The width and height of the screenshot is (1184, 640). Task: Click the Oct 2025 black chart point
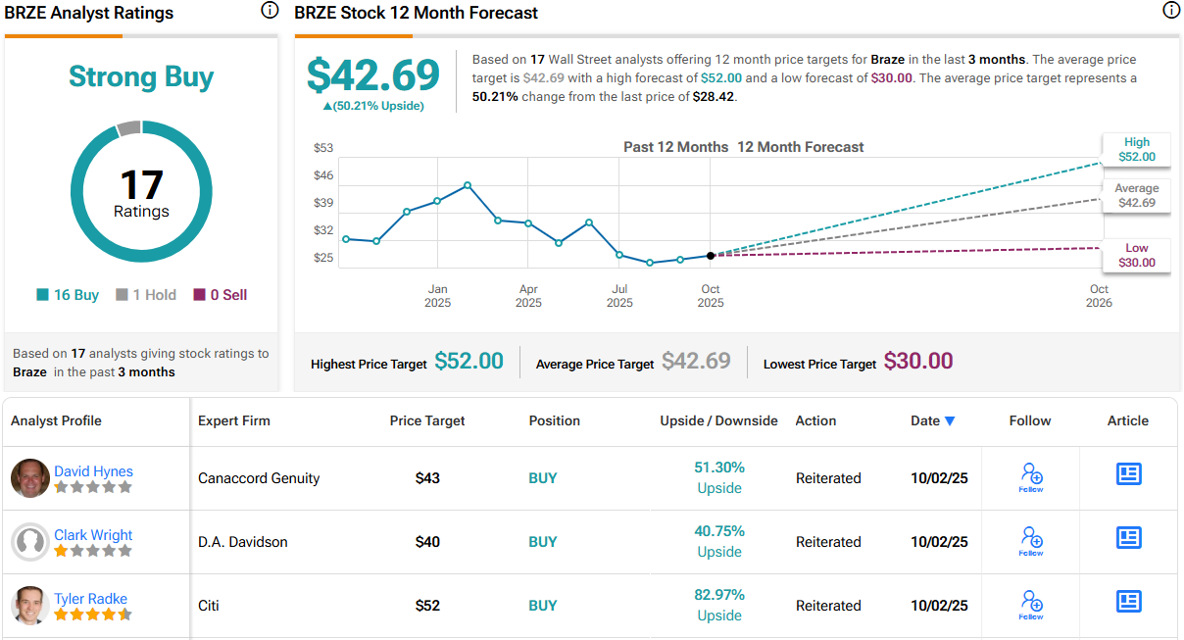point(711,255)
